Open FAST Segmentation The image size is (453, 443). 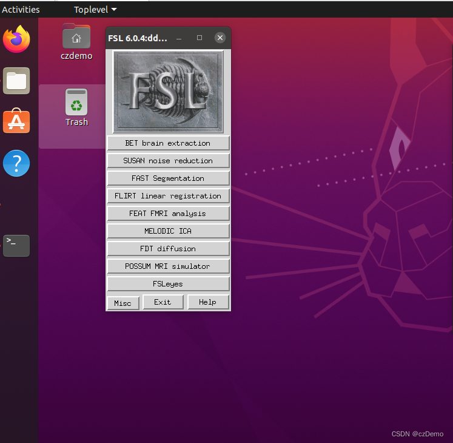[168, 178]
